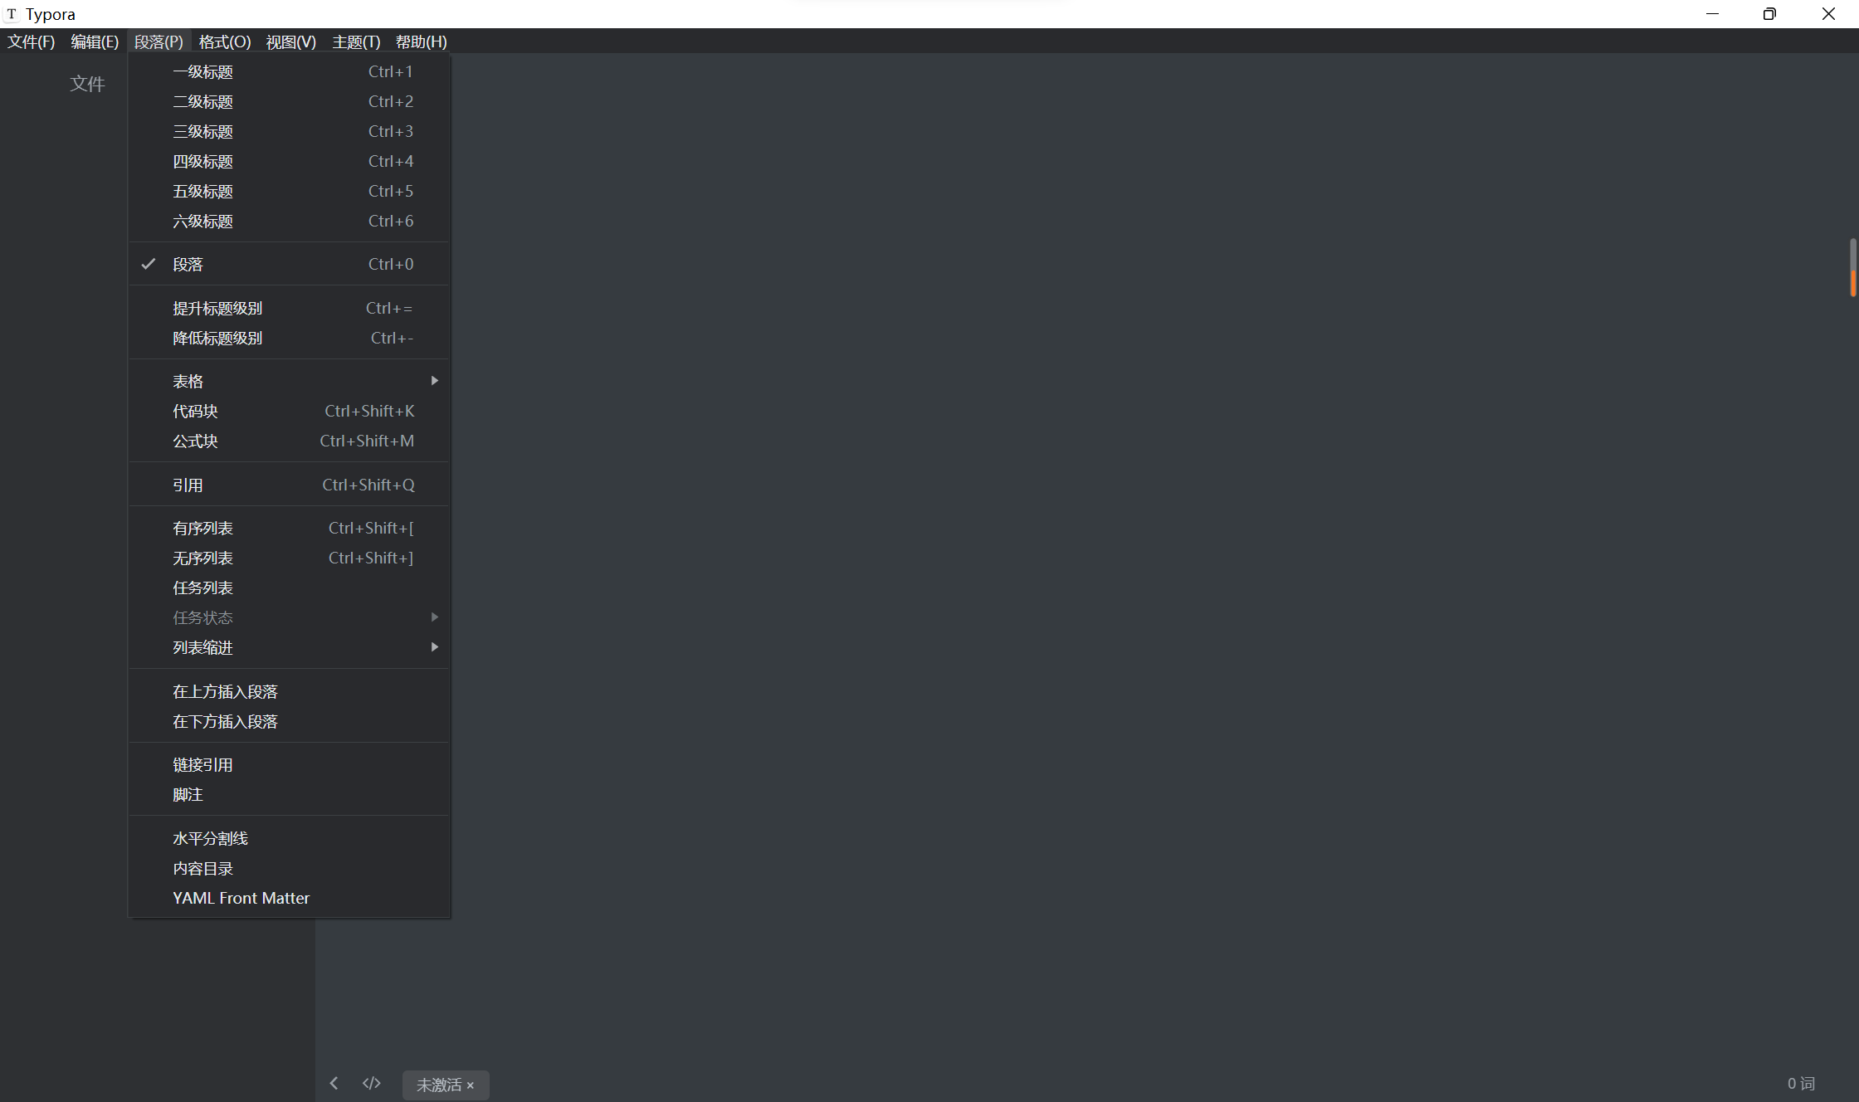This screenshot has width=1859, height=1102.
Task: Open the 格式(O) menu
Action: 225,41
